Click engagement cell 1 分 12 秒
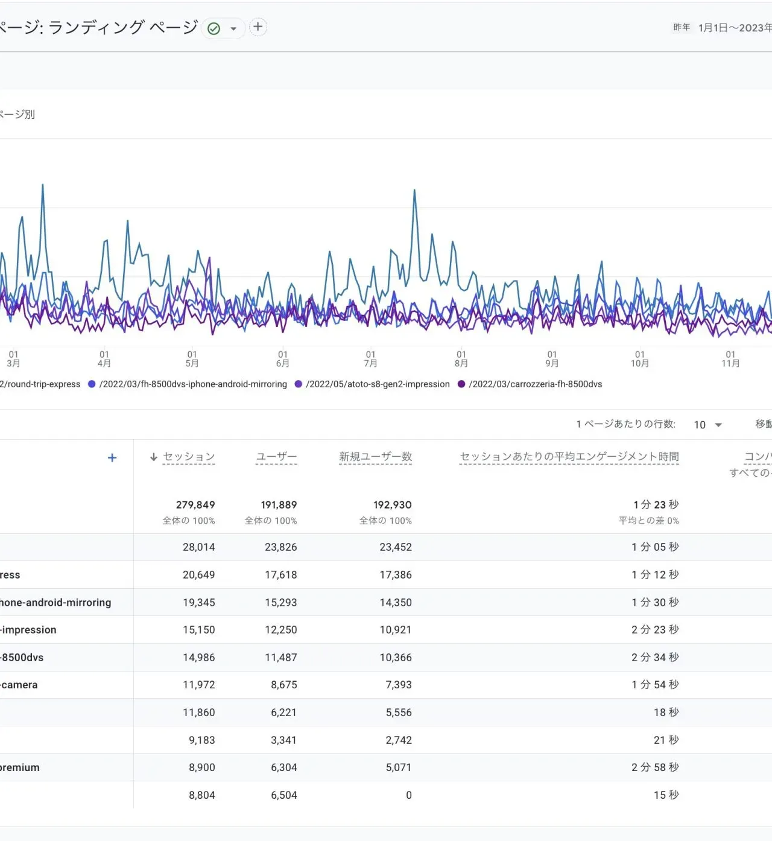 [656, 575]
